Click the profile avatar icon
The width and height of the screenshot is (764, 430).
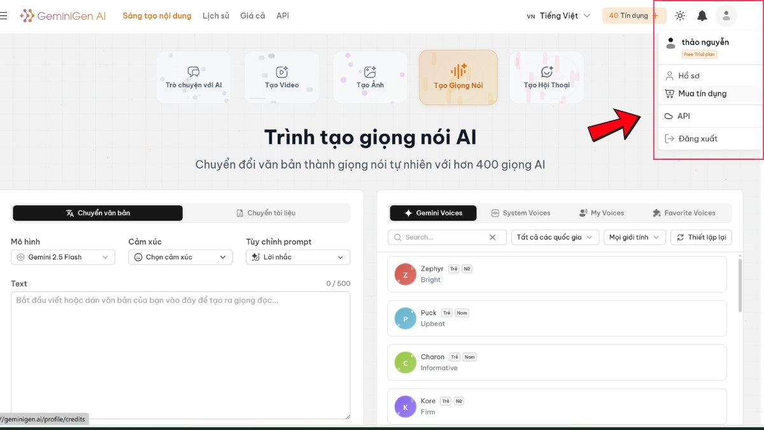(726, 15)
